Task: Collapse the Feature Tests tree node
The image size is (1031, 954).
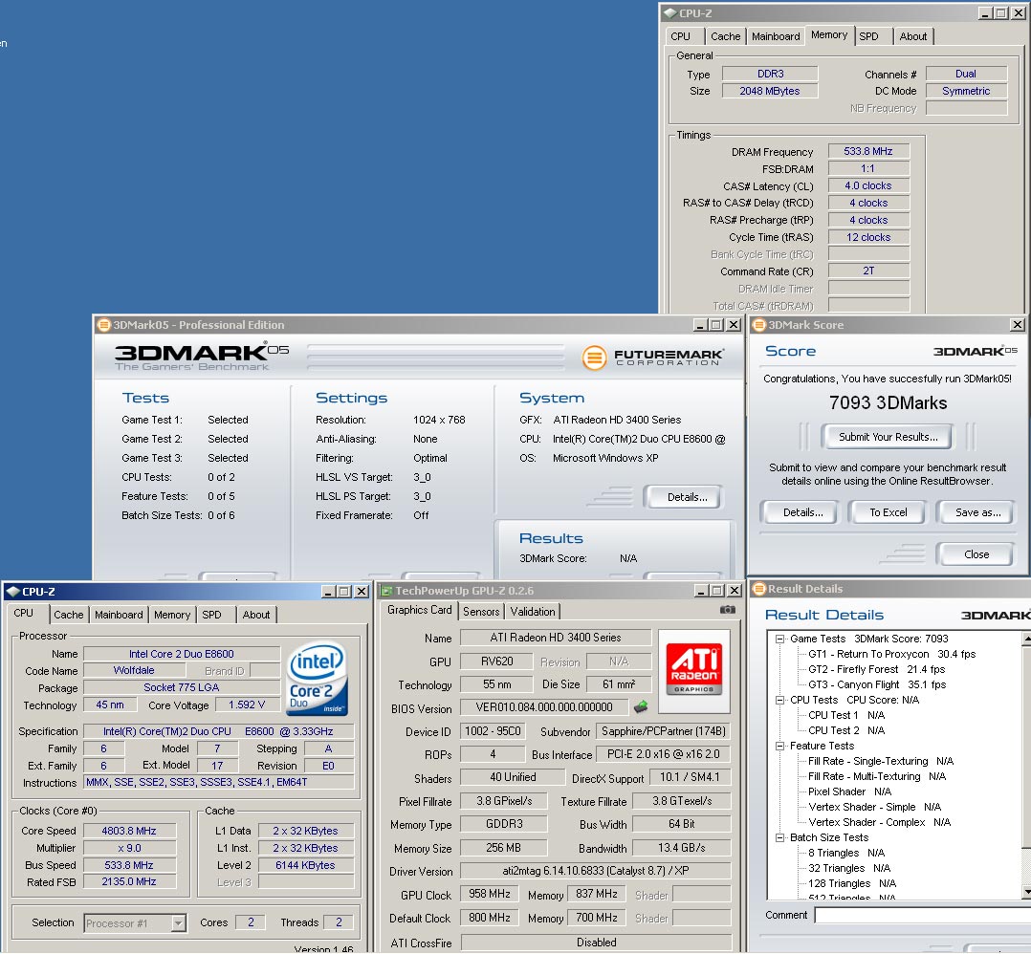Action: (779, 746)
